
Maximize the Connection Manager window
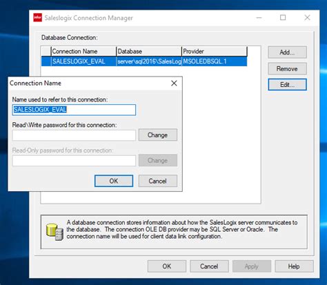[x=283, y=17]
